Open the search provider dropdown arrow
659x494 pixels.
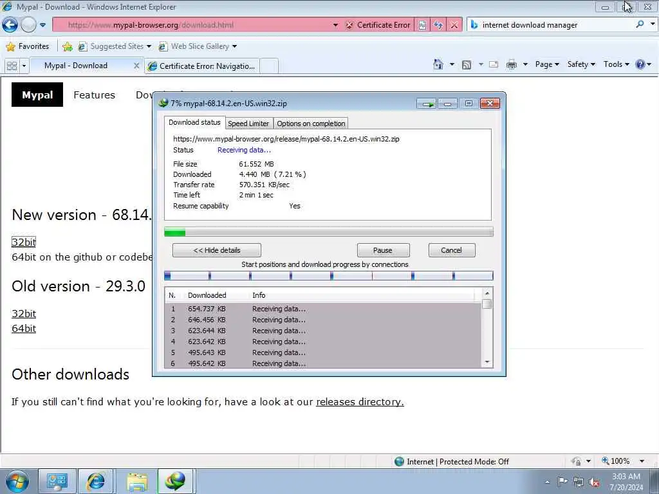pyautogui.click(x=653, y=24)
